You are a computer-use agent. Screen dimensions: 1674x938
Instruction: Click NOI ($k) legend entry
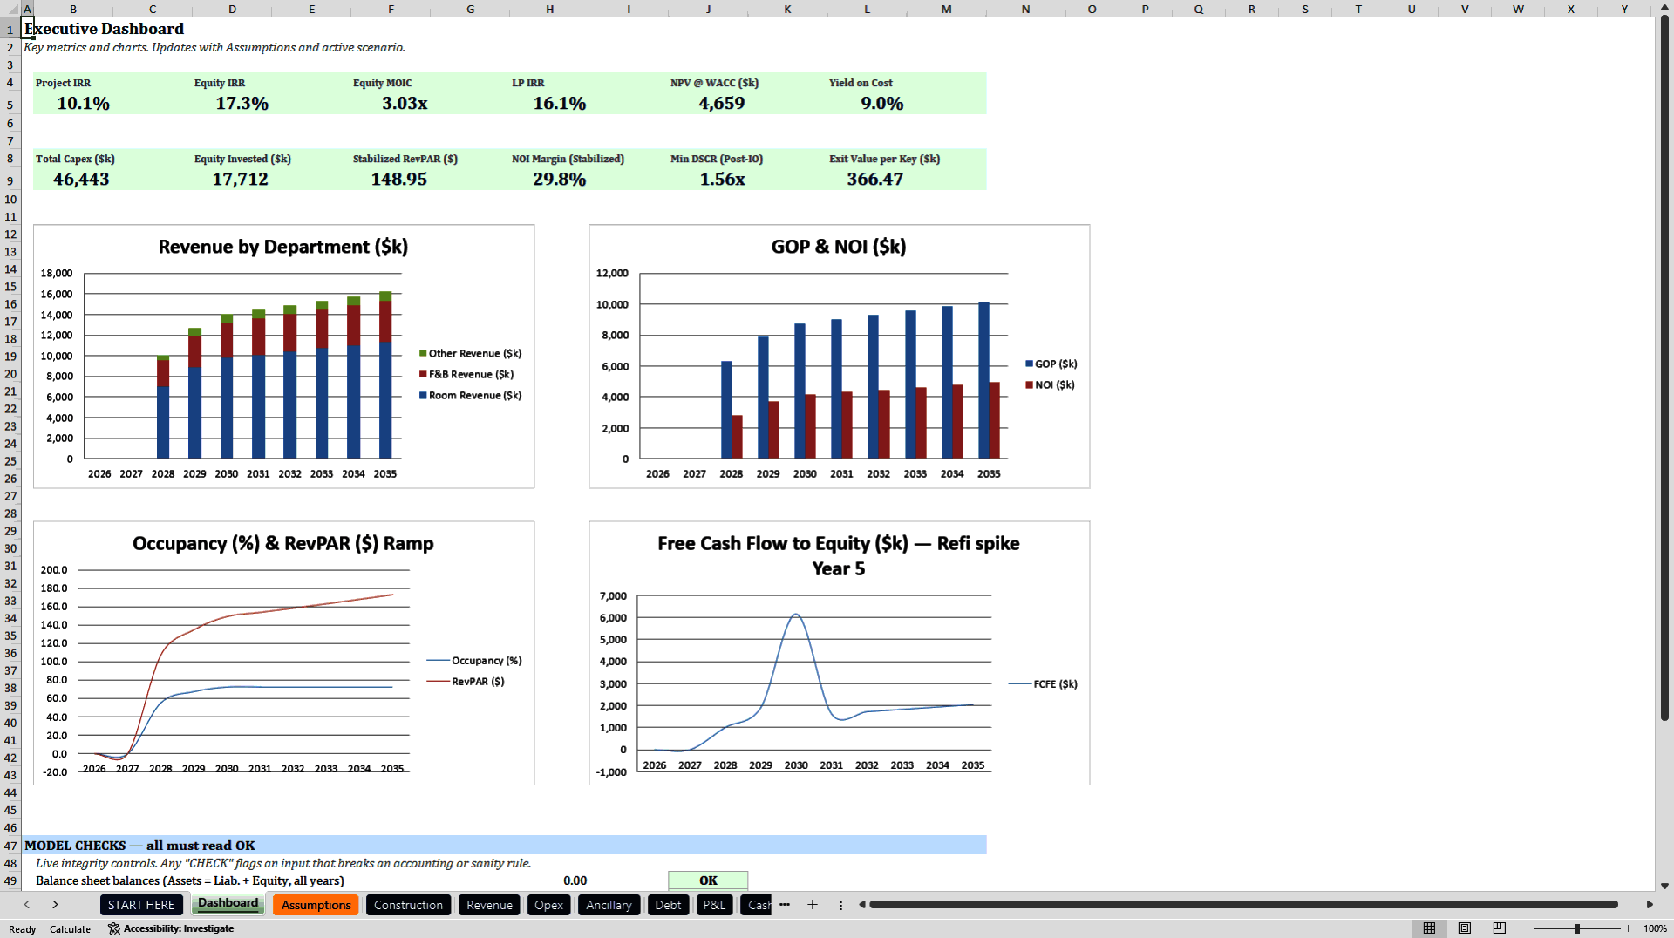pyautogui.click(x=1050, y=384)
